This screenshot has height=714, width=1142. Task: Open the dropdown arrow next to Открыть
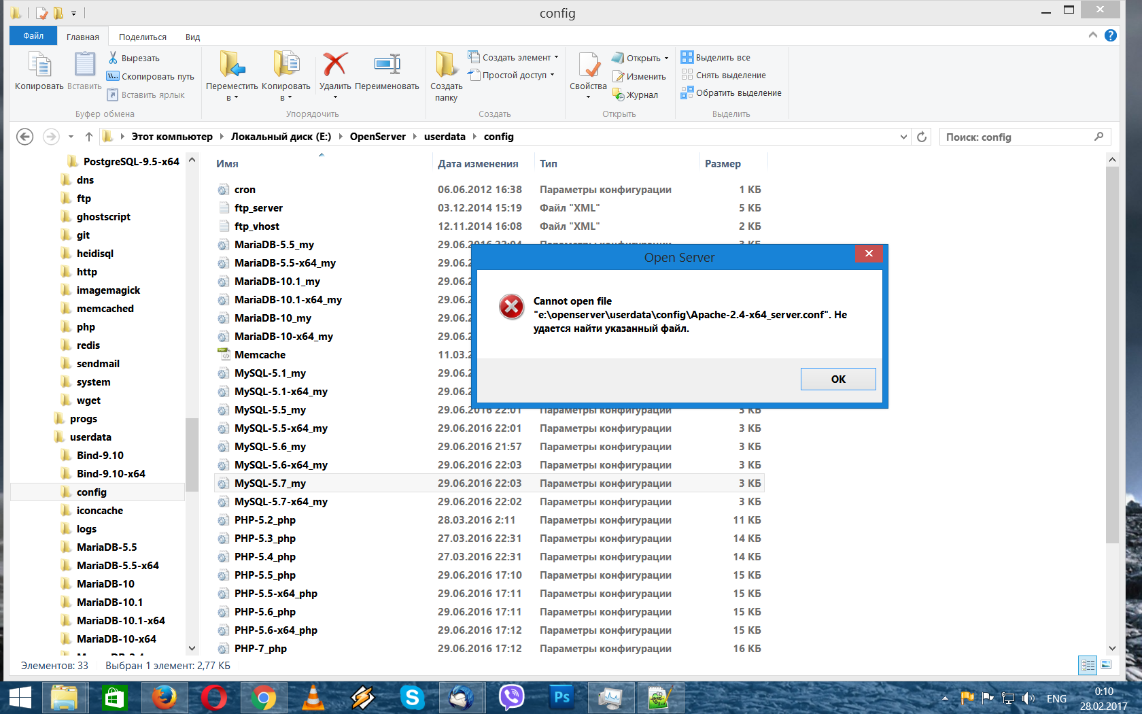[666, 58]
